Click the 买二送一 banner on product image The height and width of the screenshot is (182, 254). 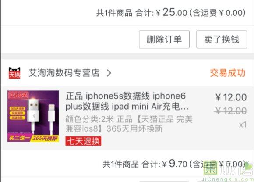(x=19, y=138)
